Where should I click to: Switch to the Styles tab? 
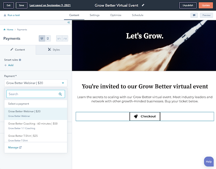54,50
